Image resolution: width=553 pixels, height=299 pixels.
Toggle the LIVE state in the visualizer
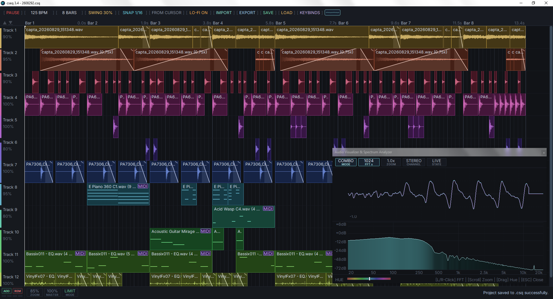click(x=436, y=162)
